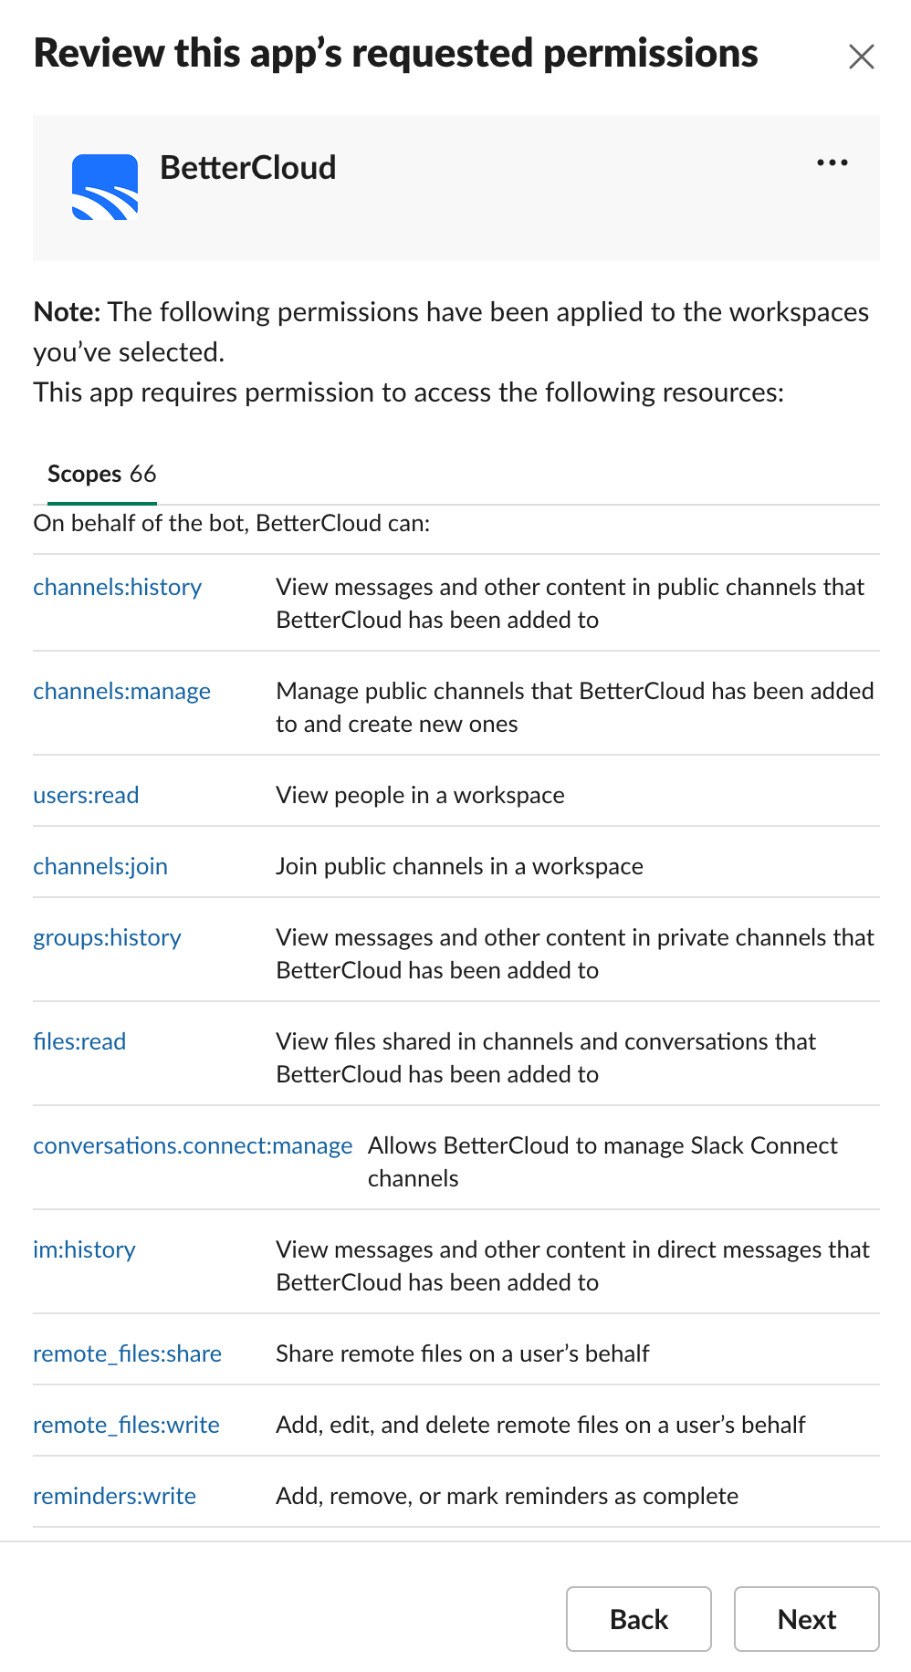Open the BetterCloud app icon
This screenshot has height=1672, width=911.
pyautogui.click(x=106, y=186)
